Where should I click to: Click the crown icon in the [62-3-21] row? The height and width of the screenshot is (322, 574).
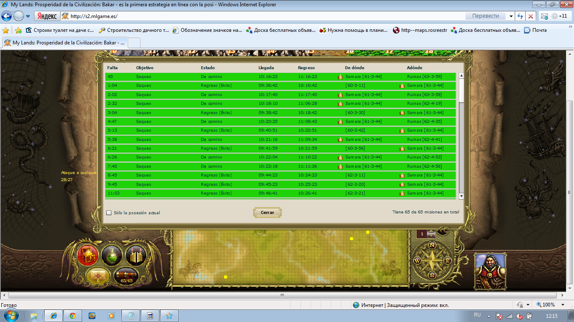402,193
